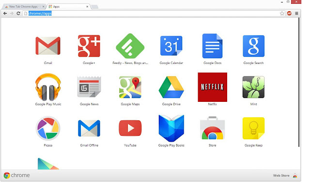
Task: Bookmark this page with star icon
Action: pyautogui.click(x=281, y=14)
